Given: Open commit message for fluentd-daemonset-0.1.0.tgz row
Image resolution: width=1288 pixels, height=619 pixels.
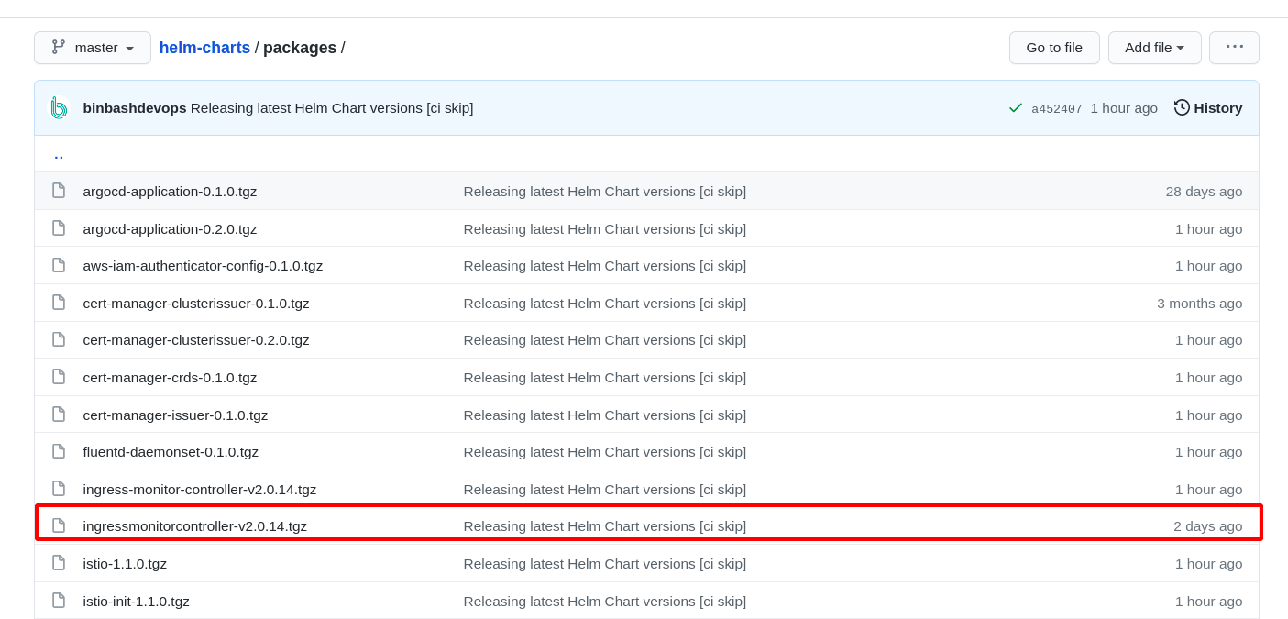Looking at the screenshot, I should [x=605, y=452].
